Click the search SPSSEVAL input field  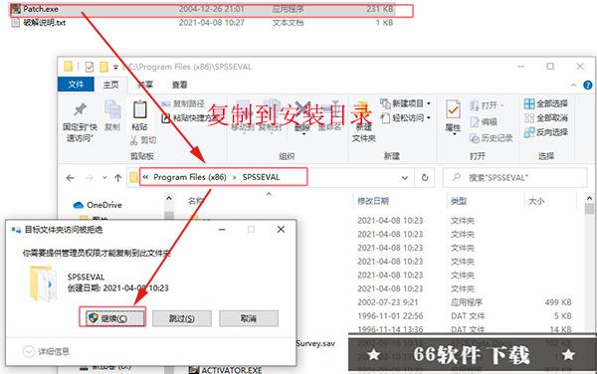514,178
